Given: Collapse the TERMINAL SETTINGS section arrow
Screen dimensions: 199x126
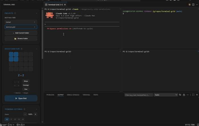Looking at the screenshot, I should tap(37, 109).
